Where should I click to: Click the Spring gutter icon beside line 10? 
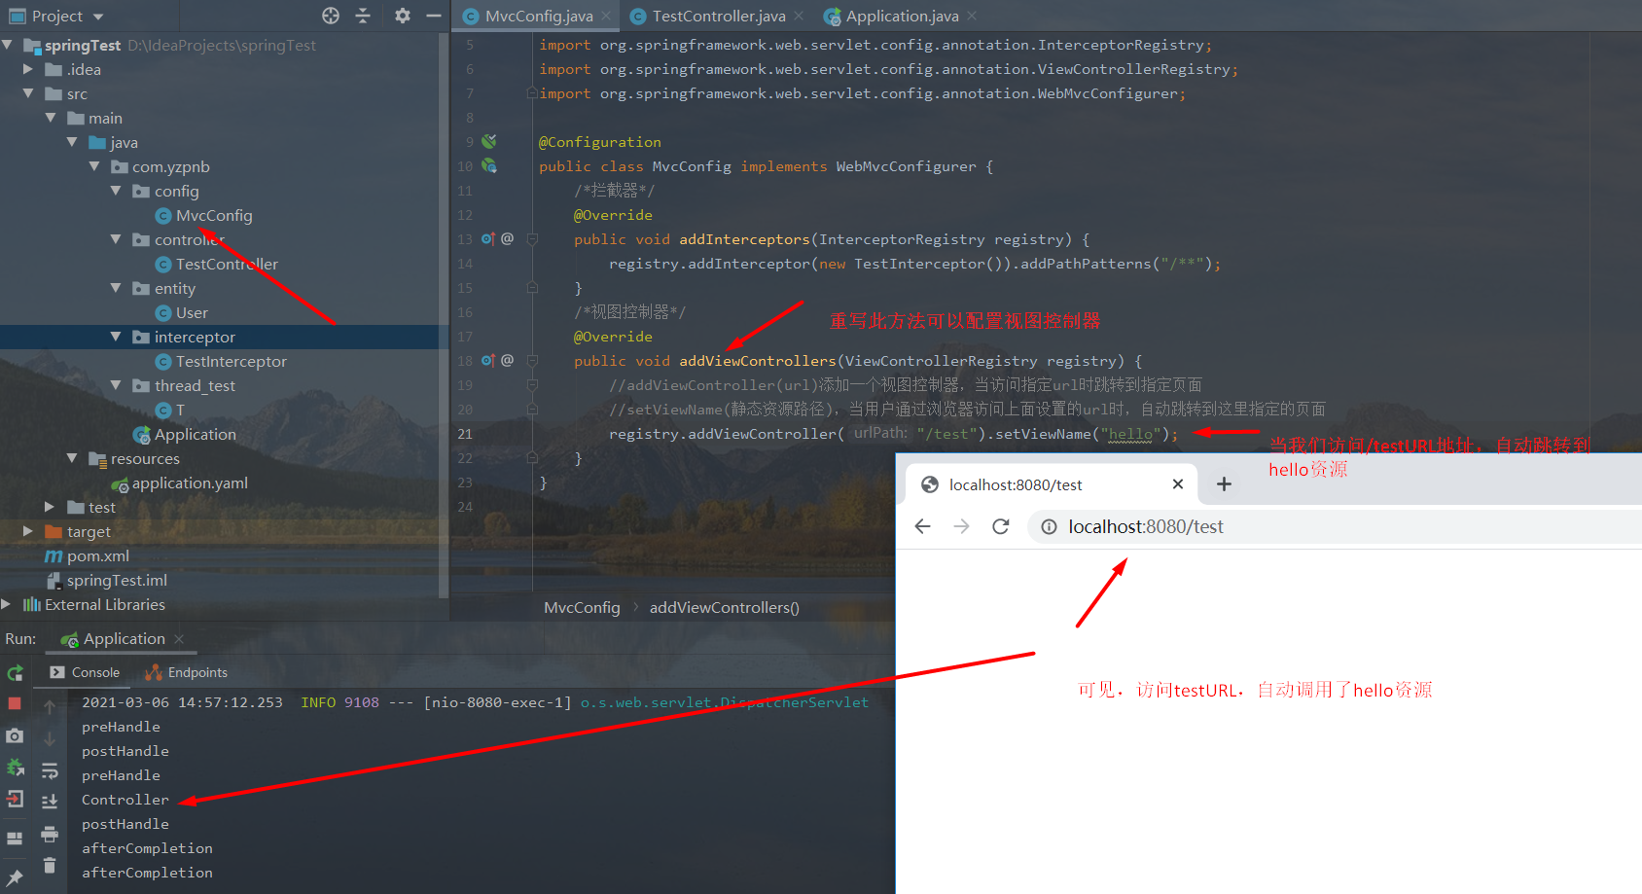point(489,166)
